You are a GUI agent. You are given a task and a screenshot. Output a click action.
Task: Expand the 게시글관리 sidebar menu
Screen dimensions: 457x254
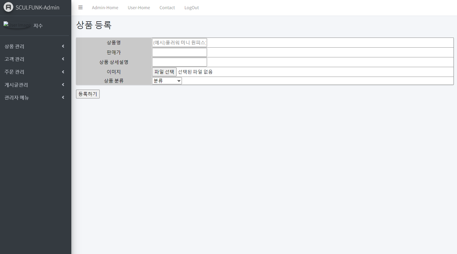coord(34,85)
